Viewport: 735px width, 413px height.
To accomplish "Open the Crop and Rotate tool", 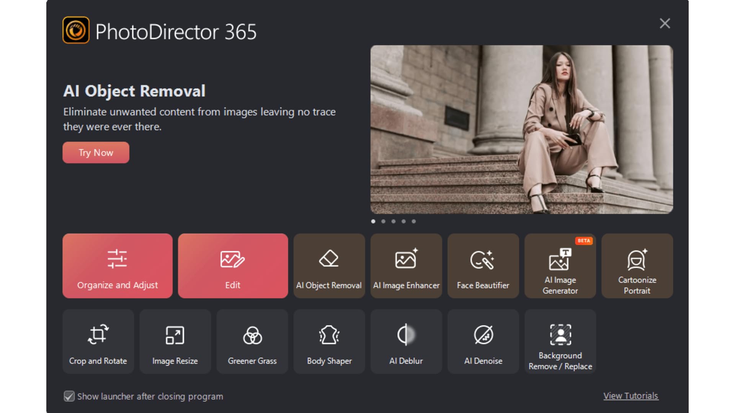I will coord(98,341).
